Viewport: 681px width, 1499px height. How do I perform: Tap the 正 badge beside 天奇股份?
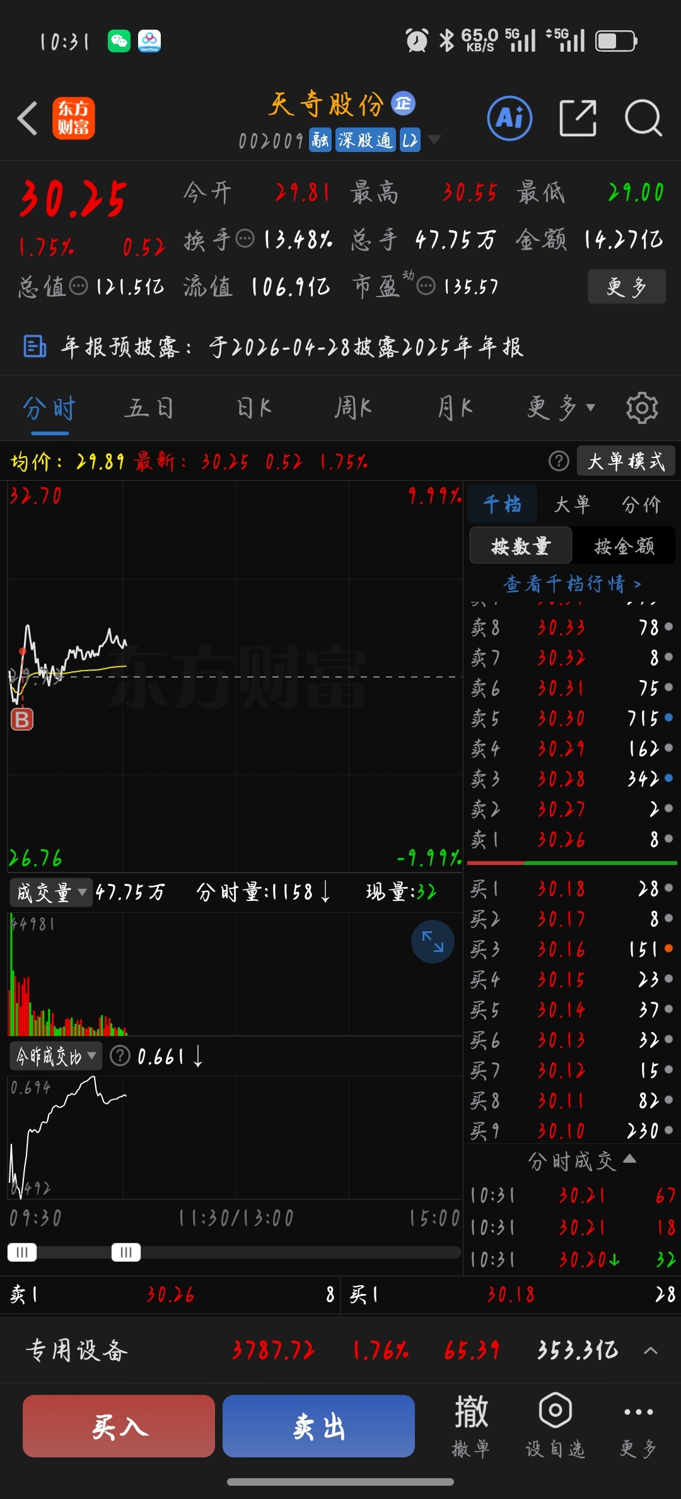click(404, 103)
